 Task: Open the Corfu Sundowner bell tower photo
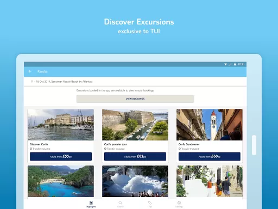pos(210,125)
